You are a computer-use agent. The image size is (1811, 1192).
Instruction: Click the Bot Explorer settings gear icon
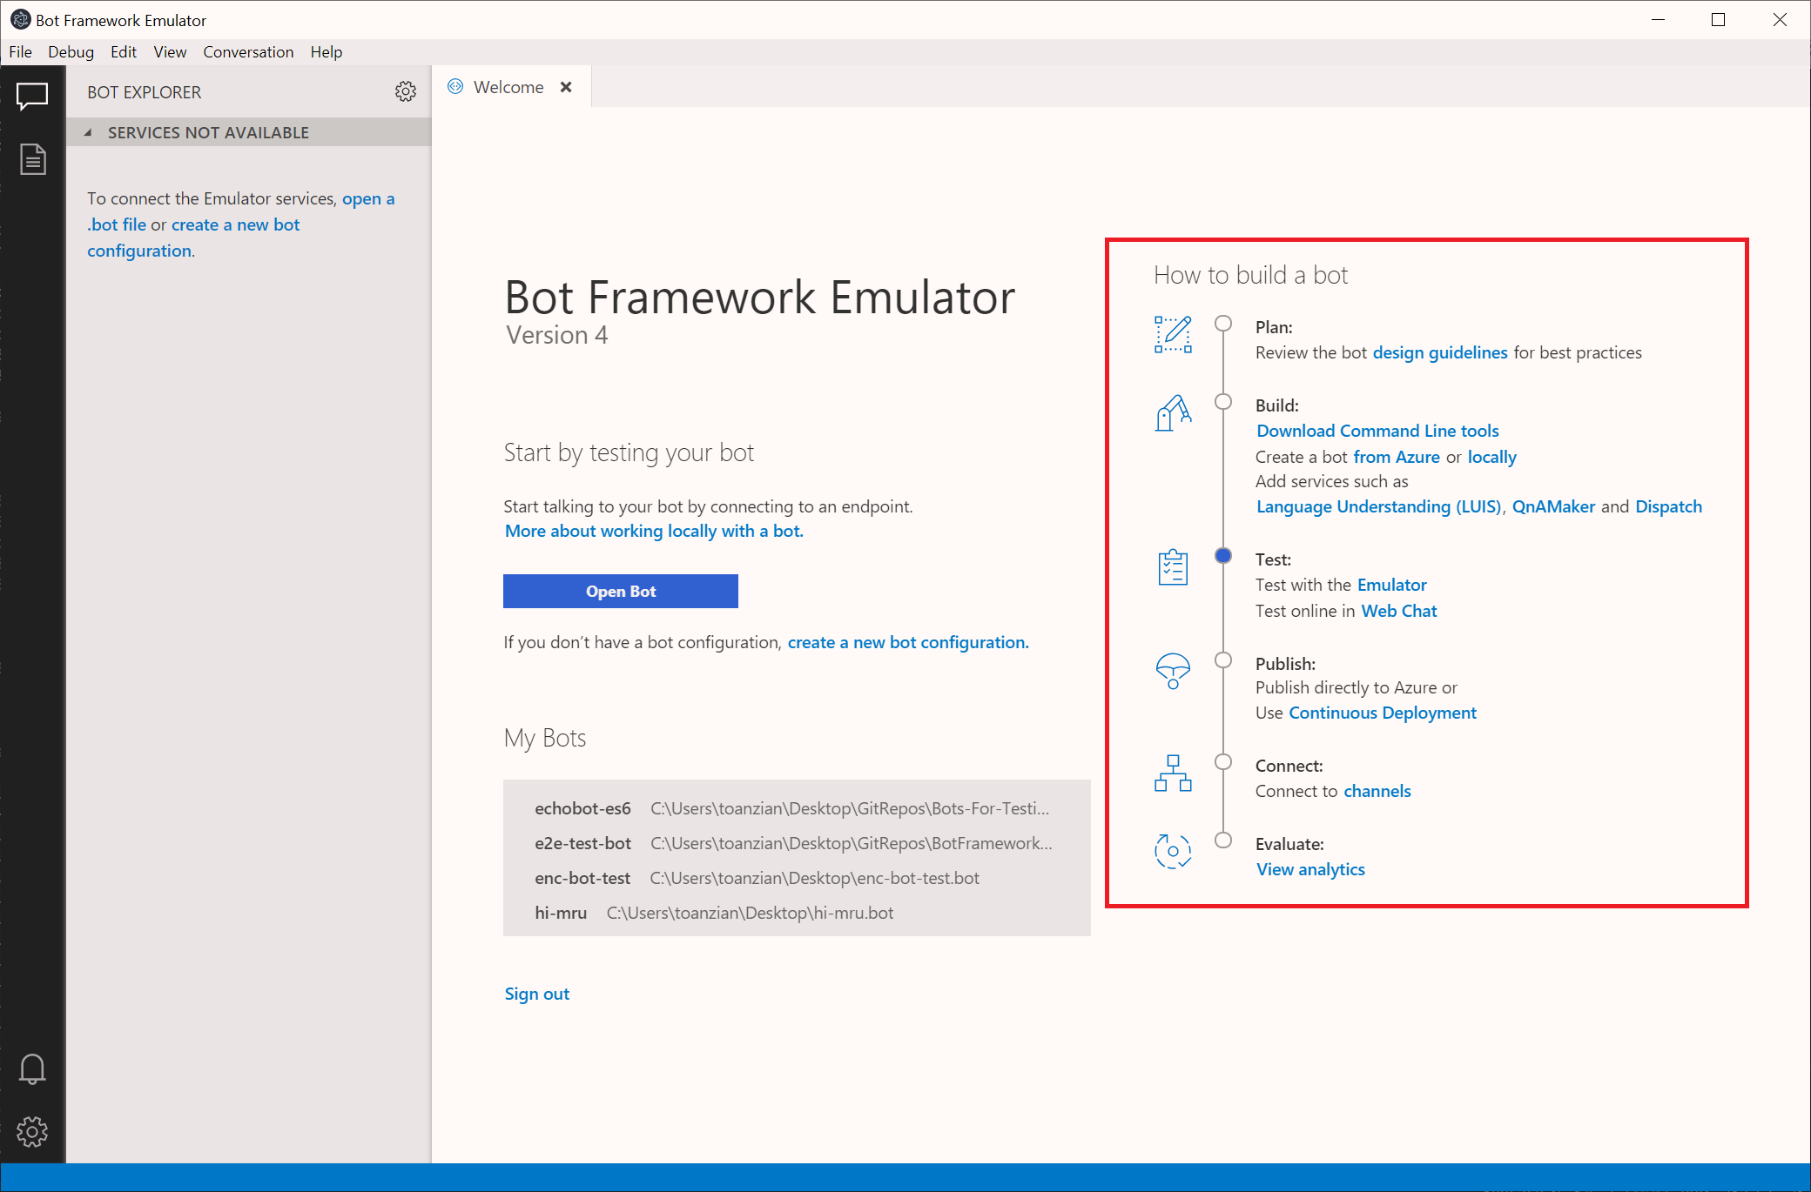click(406, 91)
